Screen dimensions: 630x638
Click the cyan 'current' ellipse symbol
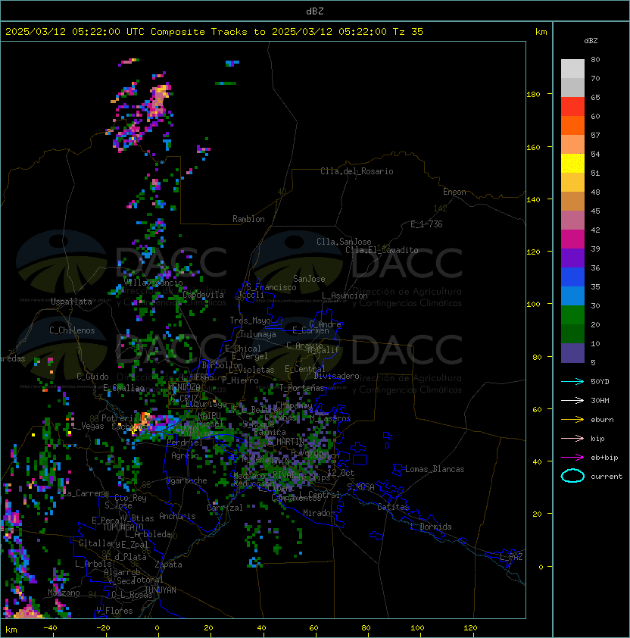tap(572, 476)
